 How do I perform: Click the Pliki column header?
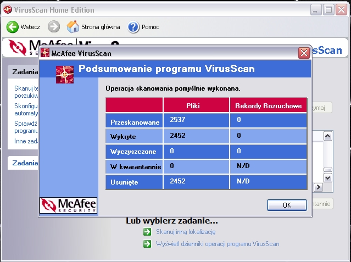[x=196, y=105]
